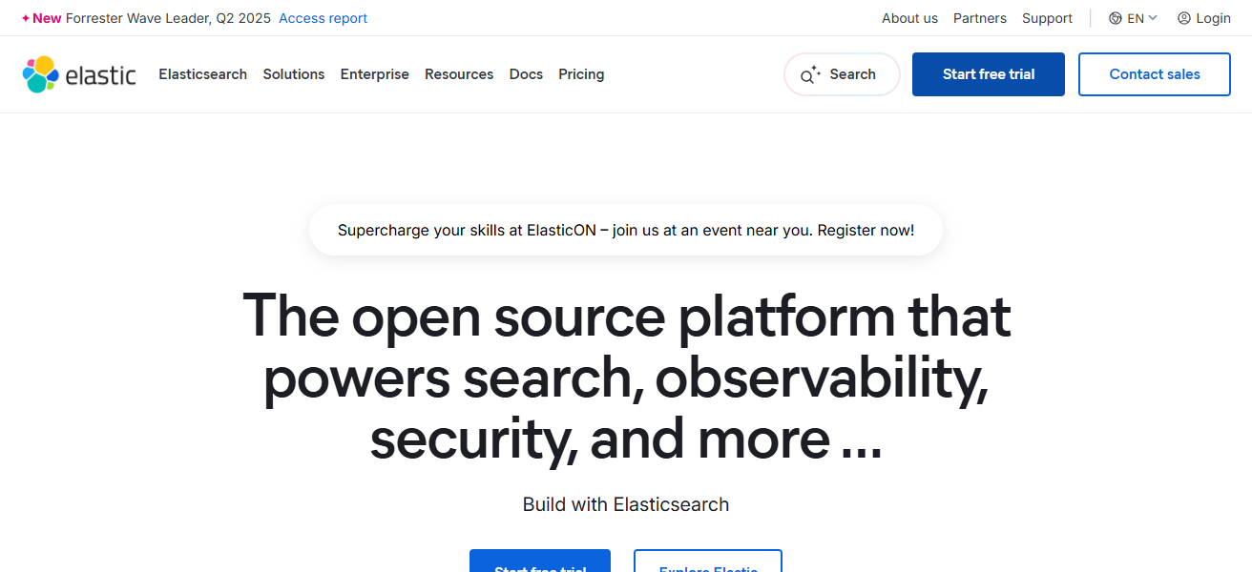Click the sparkle New badge icon
The height and width of the screenshot is (572, 1252).
[25, 17]
